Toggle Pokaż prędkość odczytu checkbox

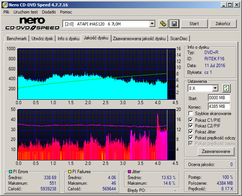tap(191, 138)
